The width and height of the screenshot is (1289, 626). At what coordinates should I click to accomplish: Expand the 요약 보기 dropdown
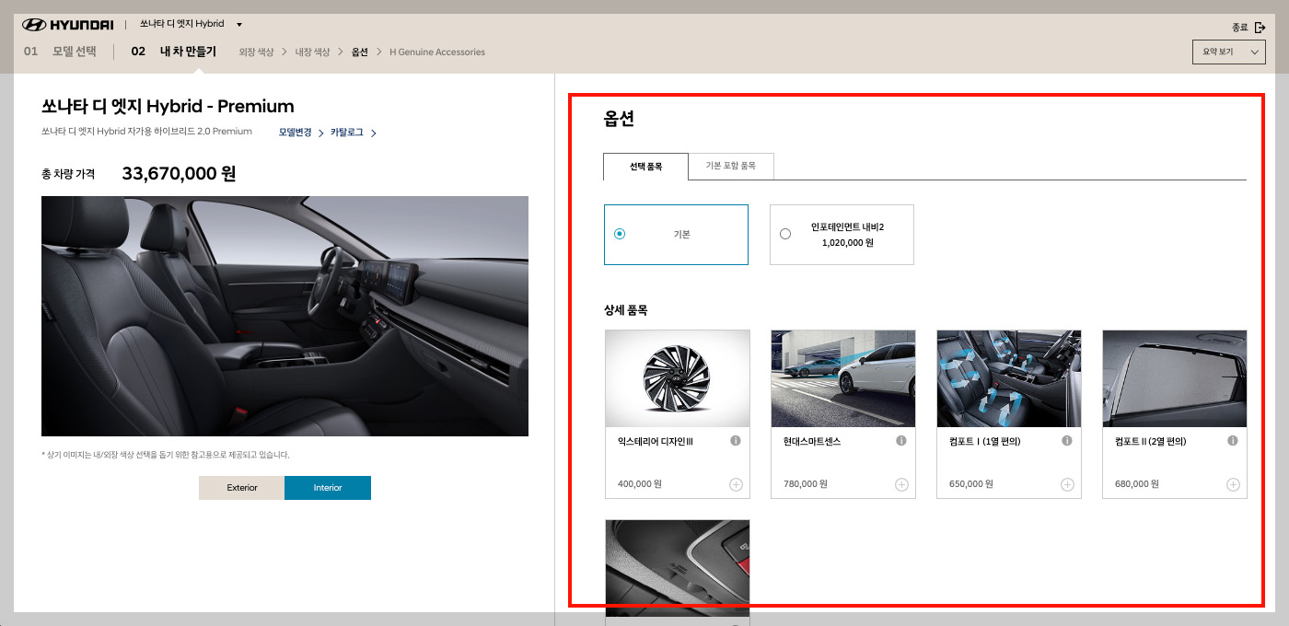(1228, 52)
